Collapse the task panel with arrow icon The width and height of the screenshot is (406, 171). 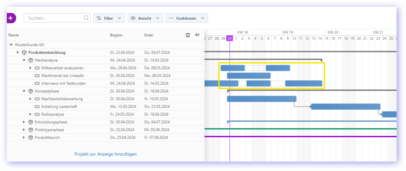(x=197, y=35)
